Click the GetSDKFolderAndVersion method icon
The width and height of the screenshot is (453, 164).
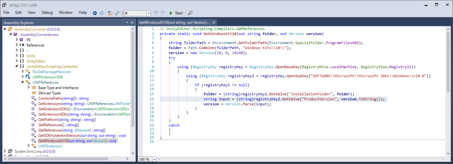point(34,135)
